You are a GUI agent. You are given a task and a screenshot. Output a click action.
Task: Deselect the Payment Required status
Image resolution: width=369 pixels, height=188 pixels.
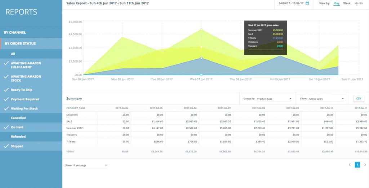(6, 99)
